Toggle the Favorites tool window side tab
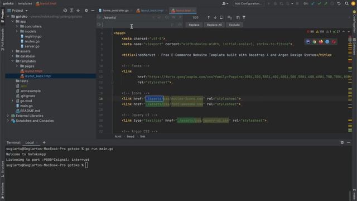Screen dimensions: 357x201 point(2,191)
